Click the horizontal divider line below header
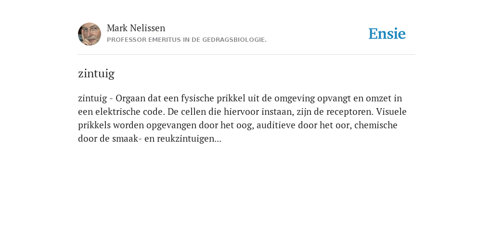 pos(246,55)
